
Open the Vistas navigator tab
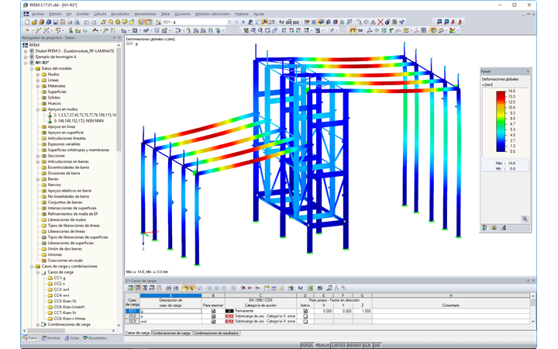[x=71, y=338]
